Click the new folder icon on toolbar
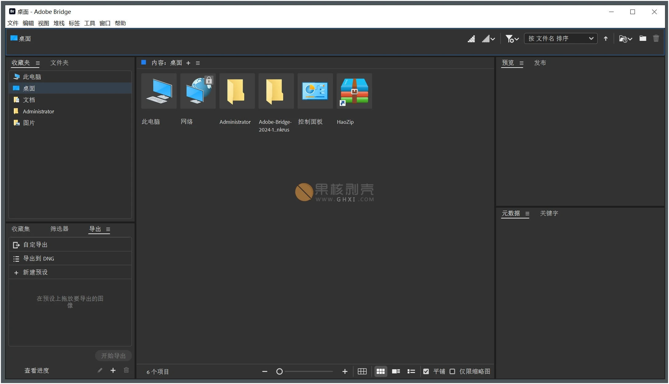 point(643,38)
